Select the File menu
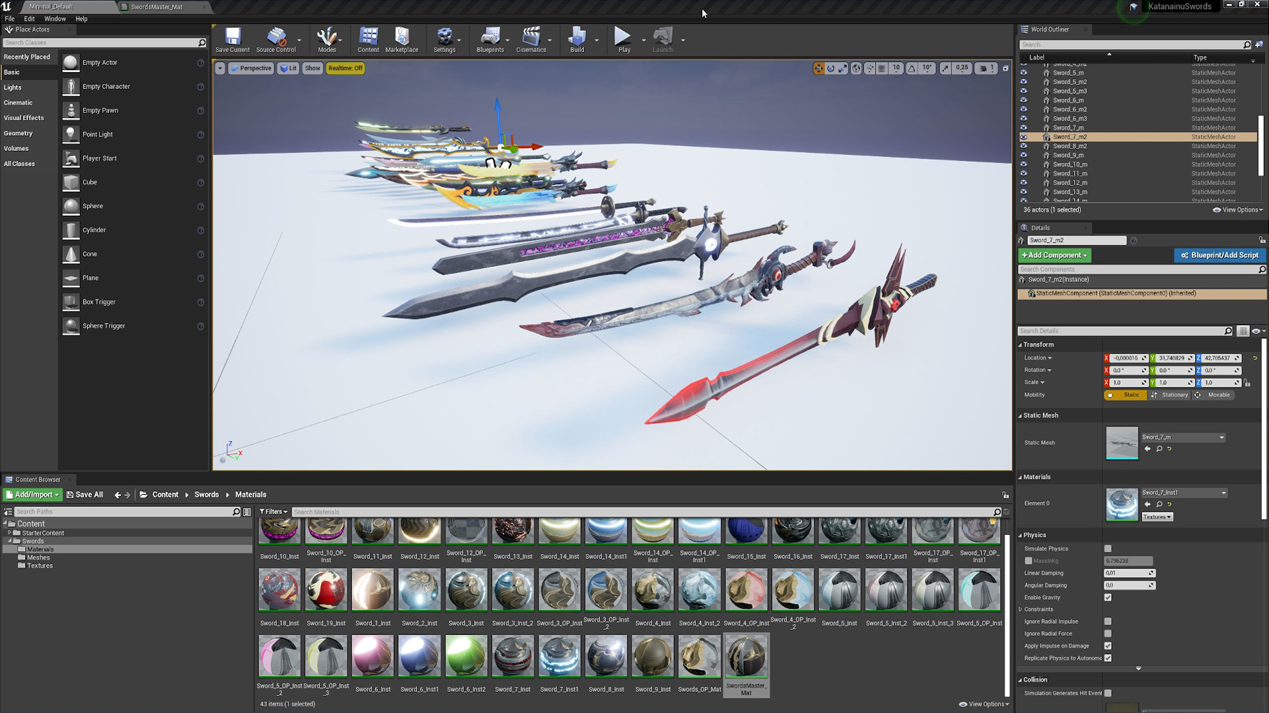 [x=10, y=17]
